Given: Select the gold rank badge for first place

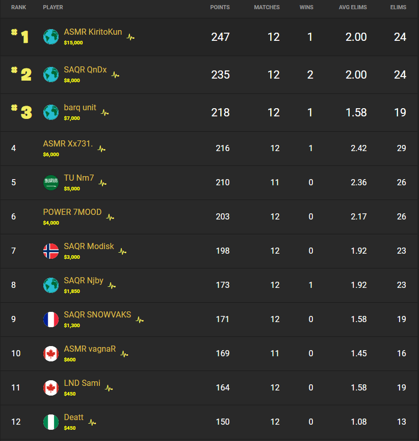Looking at the screenshot, I should tap(20, 37).
